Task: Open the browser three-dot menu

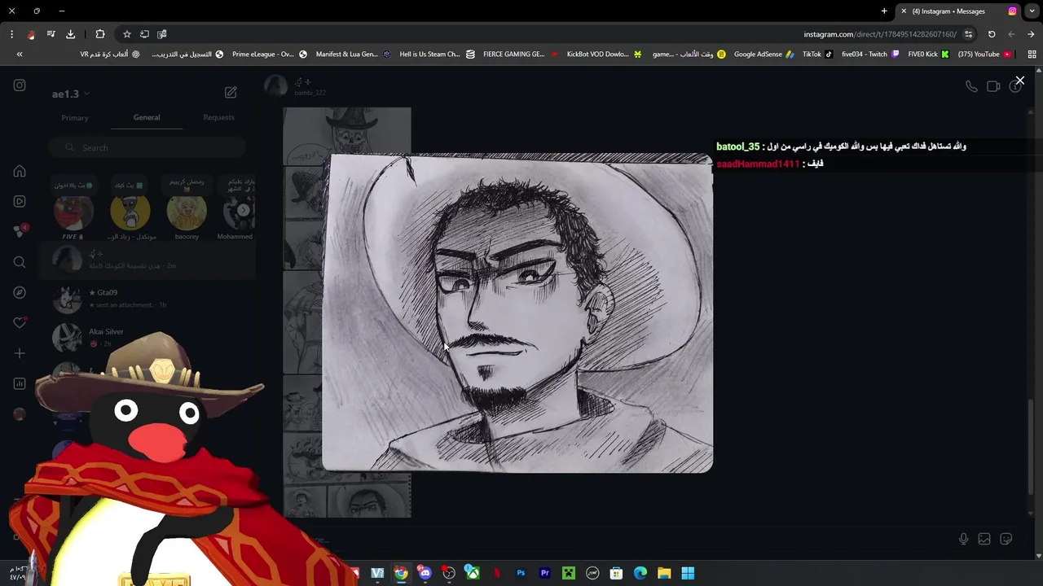Action: point(11,34)
